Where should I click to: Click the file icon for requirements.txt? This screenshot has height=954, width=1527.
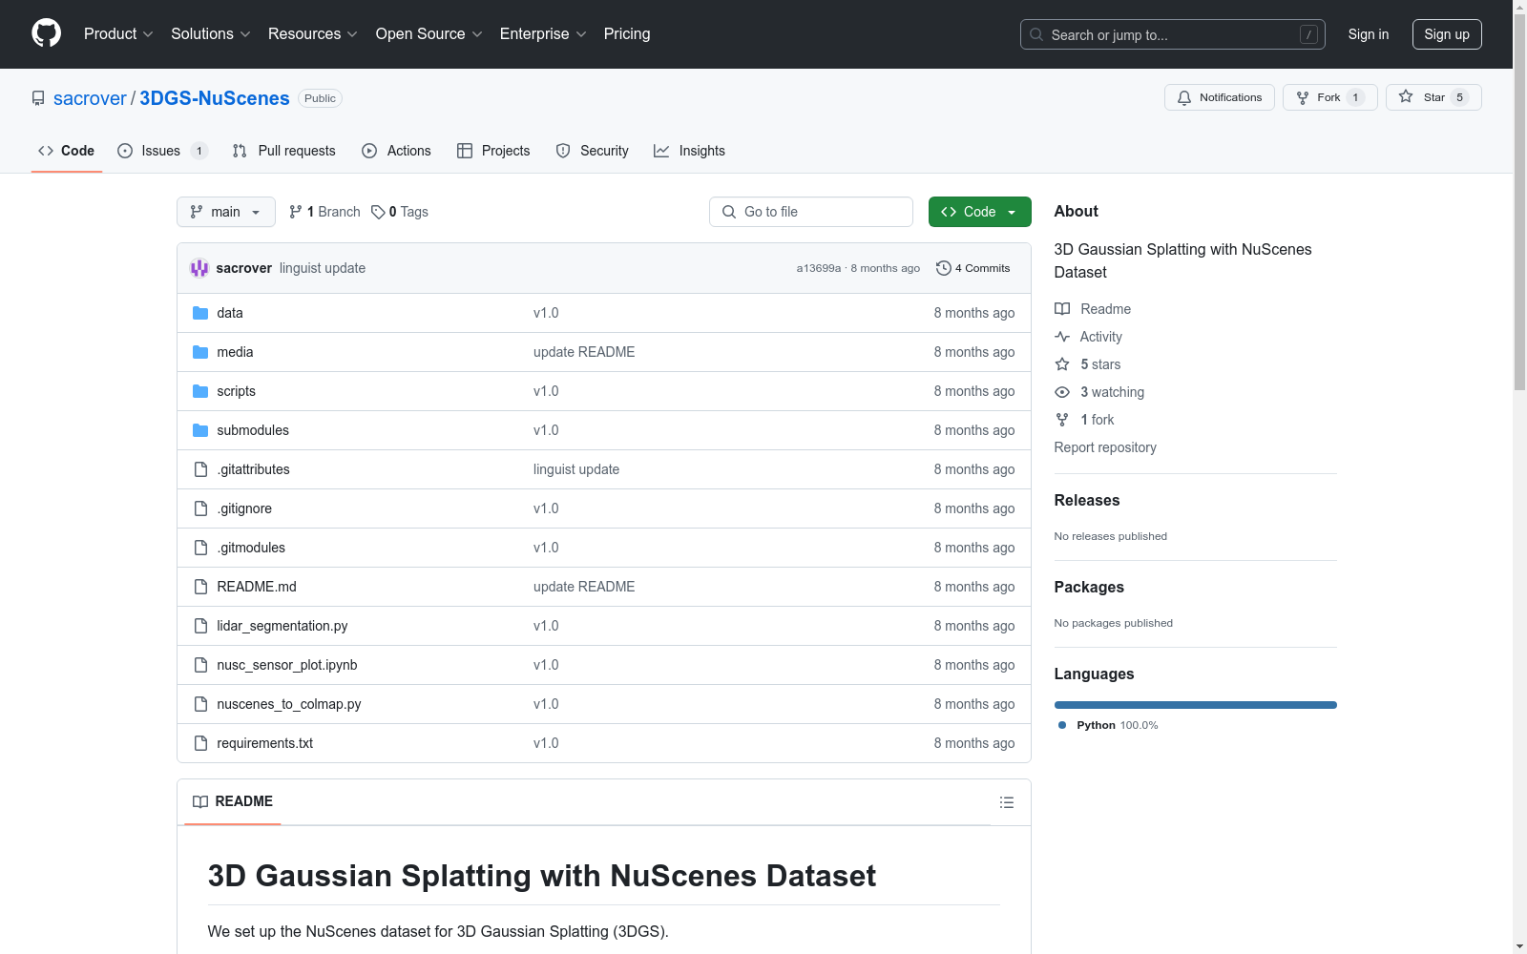pyautogui.click(x=200, y=743)
